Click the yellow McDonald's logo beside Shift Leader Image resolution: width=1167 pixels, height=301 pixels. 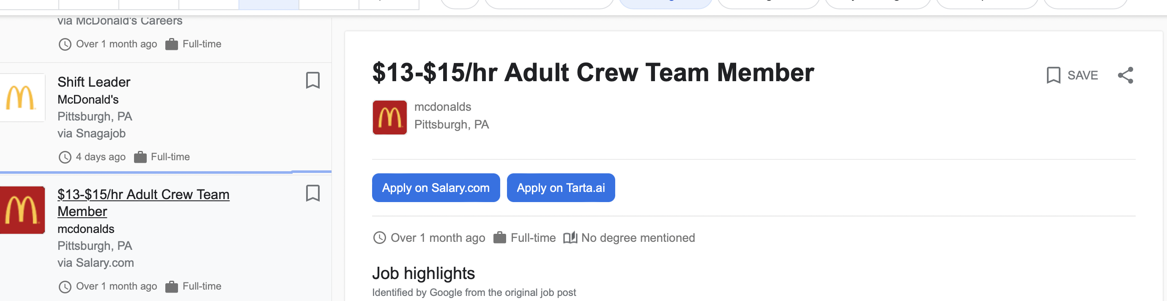[20, 98]
